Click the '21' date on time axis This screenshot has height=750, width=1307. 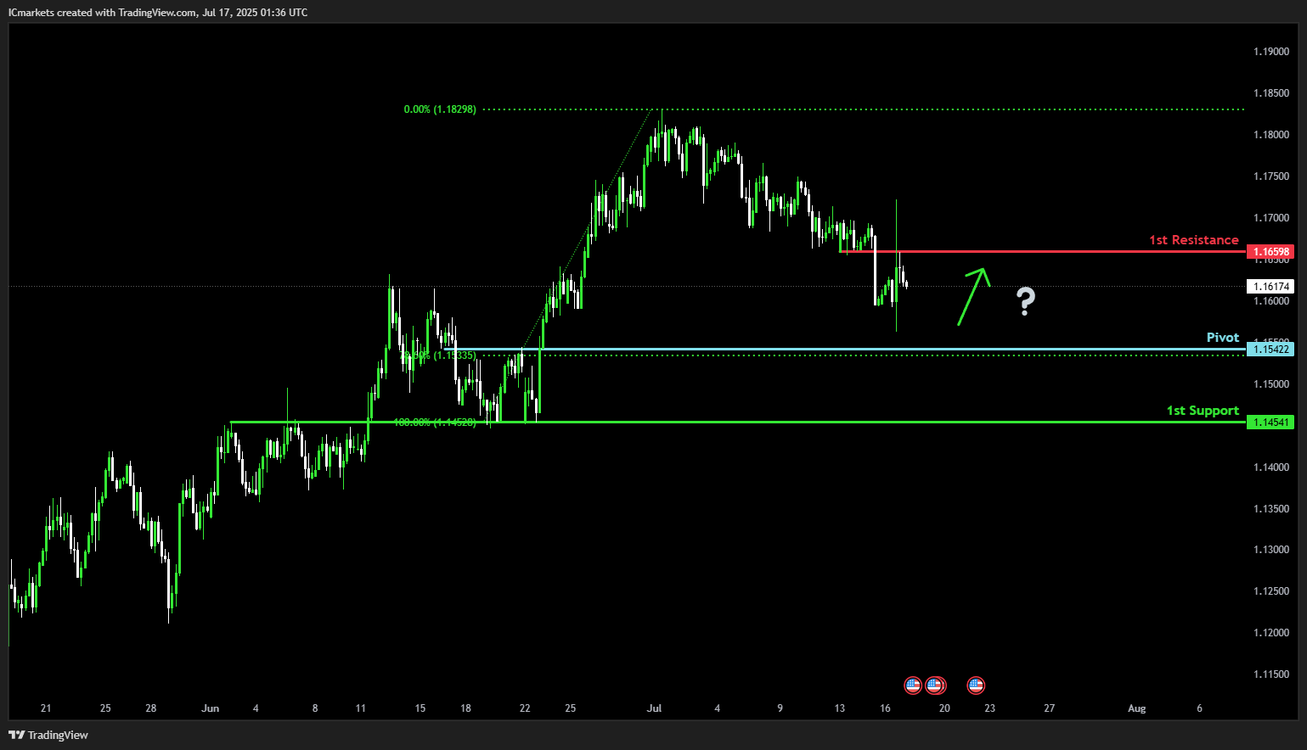pos(46,708)
